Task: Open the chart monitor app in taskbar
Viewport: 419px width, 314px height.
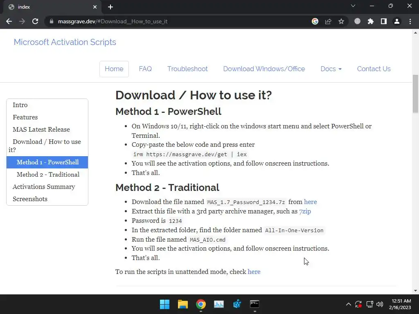Action: [219, 304]
